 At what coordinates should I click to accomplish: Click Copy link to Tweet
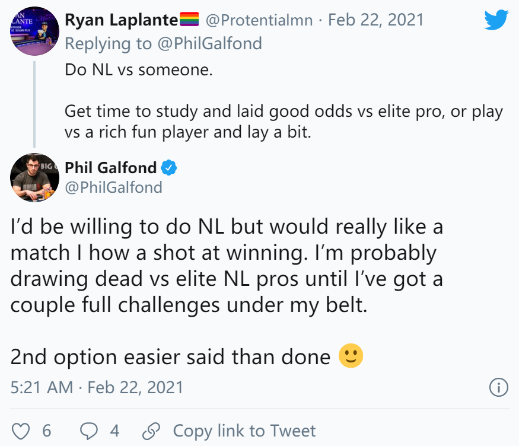click(x=244, y=430)
